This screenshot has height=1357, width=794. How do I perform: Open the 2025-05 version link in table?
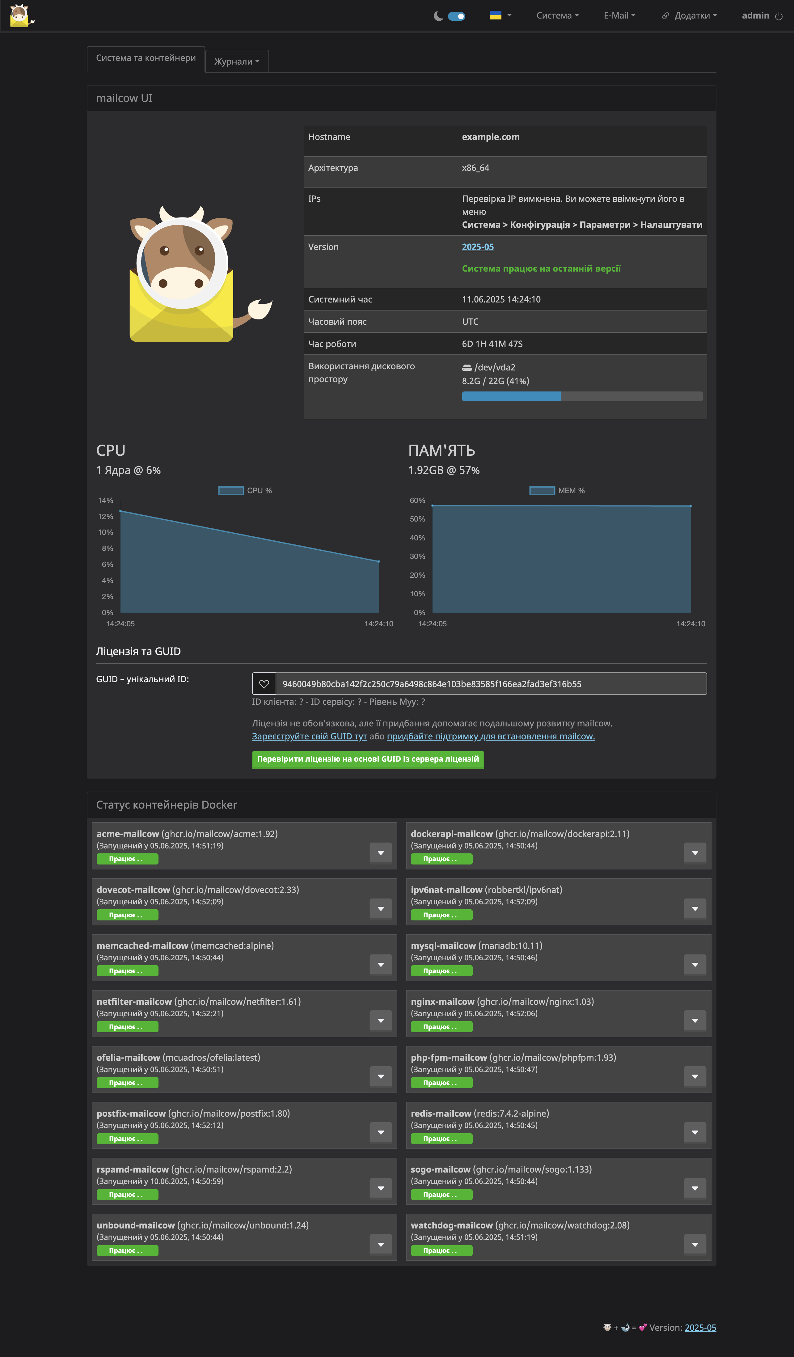[477, 247]
